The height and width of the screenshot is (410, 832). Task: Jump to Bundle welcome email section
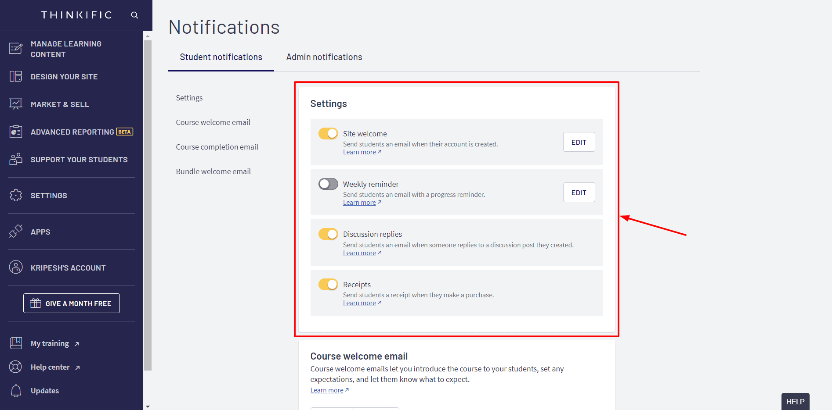pyautogui.click(x=213, y=171)
